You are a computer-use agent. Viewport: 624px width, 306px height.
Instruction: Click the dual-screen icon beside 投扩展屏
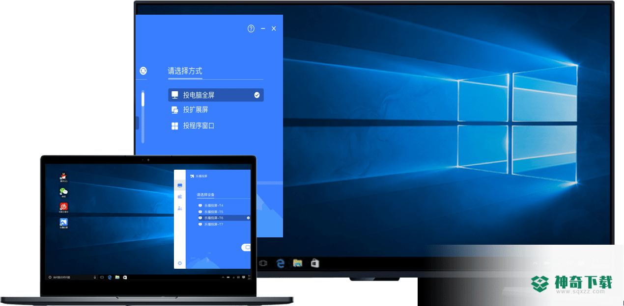[x=174, y=110]
